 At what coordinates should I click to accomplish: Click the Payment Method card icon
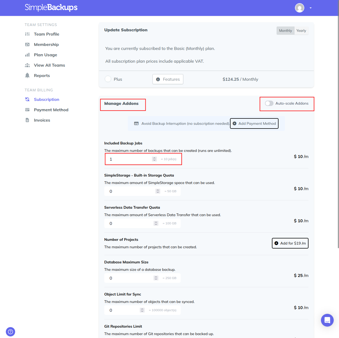coord(27,110)
